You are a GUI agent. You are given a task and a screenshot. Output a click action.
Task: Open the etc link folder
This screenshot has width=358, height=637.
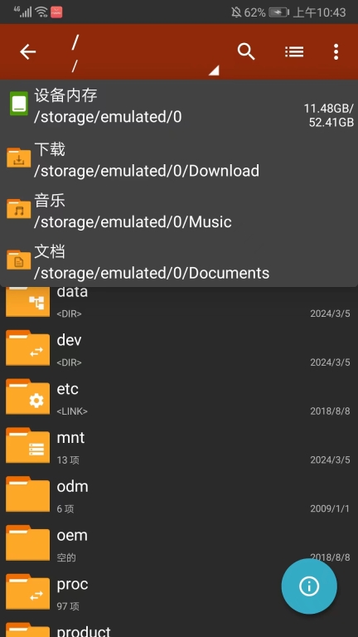(x=179, y=397)
